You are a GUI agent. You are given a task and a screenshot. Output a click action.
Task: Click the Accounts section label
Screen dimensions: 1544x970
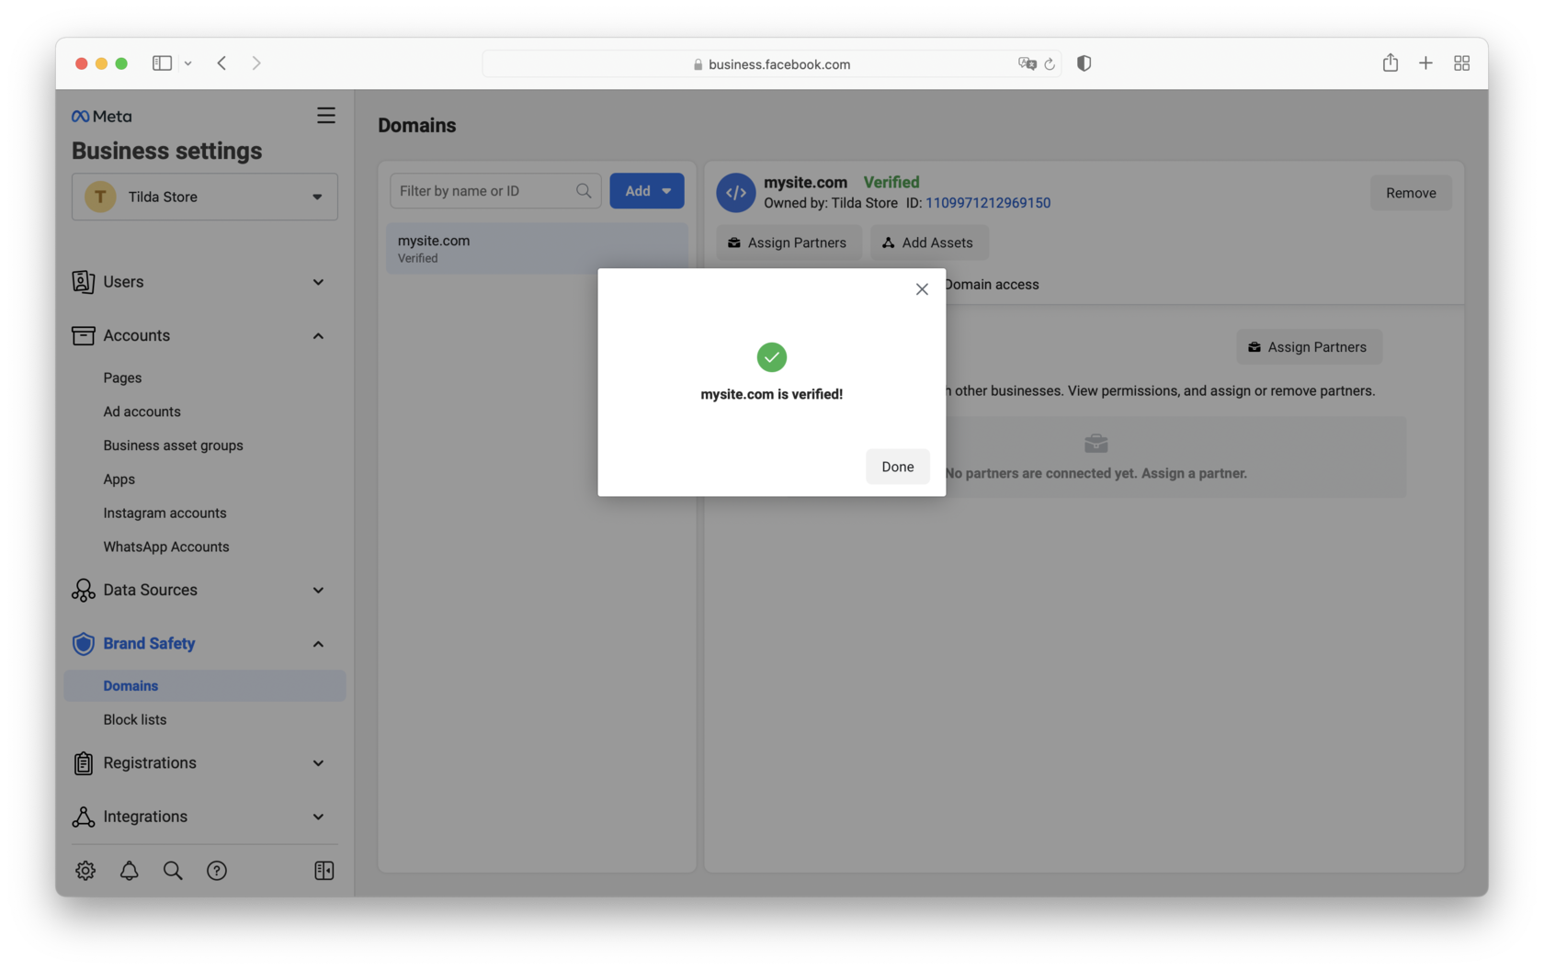[x=136, y=336]
